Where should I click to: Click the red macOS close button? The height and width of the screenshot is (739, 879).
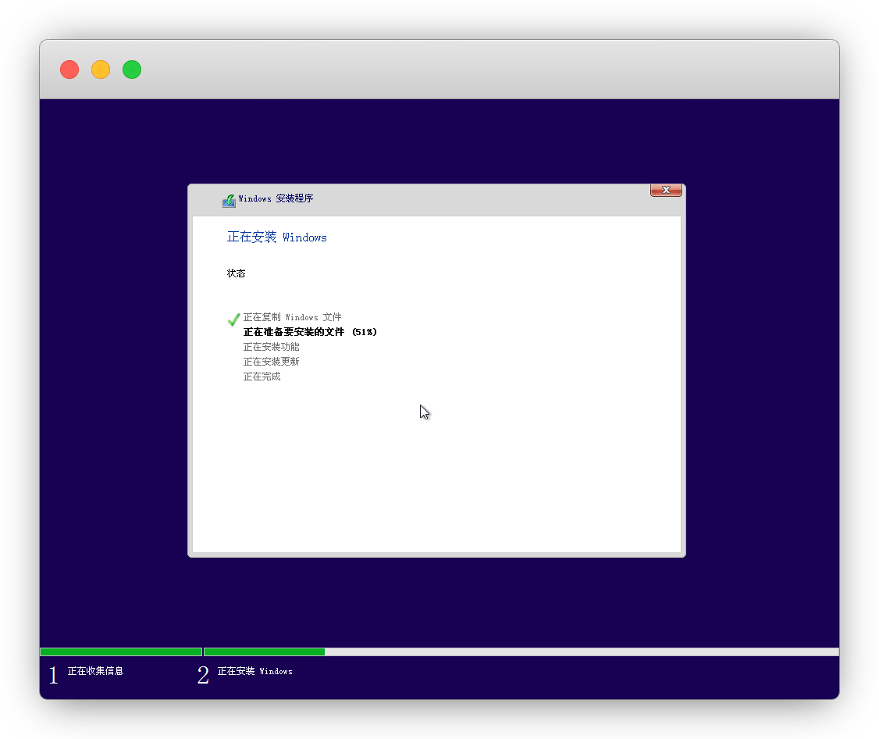coord(69,70)
